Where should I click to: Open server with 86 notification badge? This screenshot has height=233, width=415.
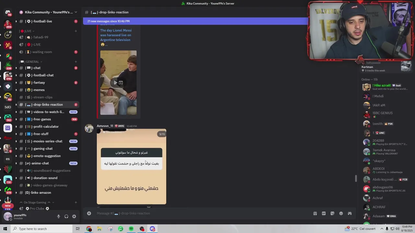click(8, 97)
